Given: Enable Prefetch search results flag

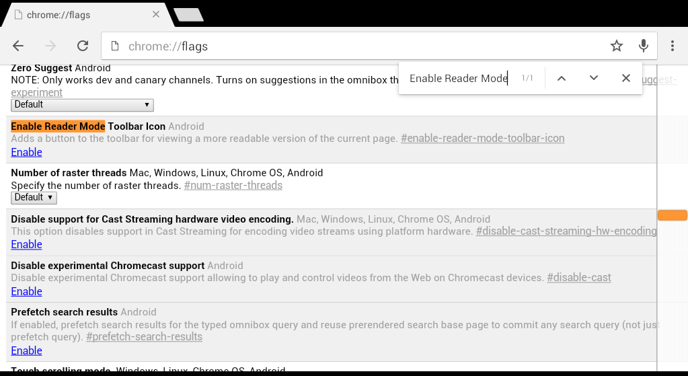Looking at the screenshot, I should [x=26, y=350].
